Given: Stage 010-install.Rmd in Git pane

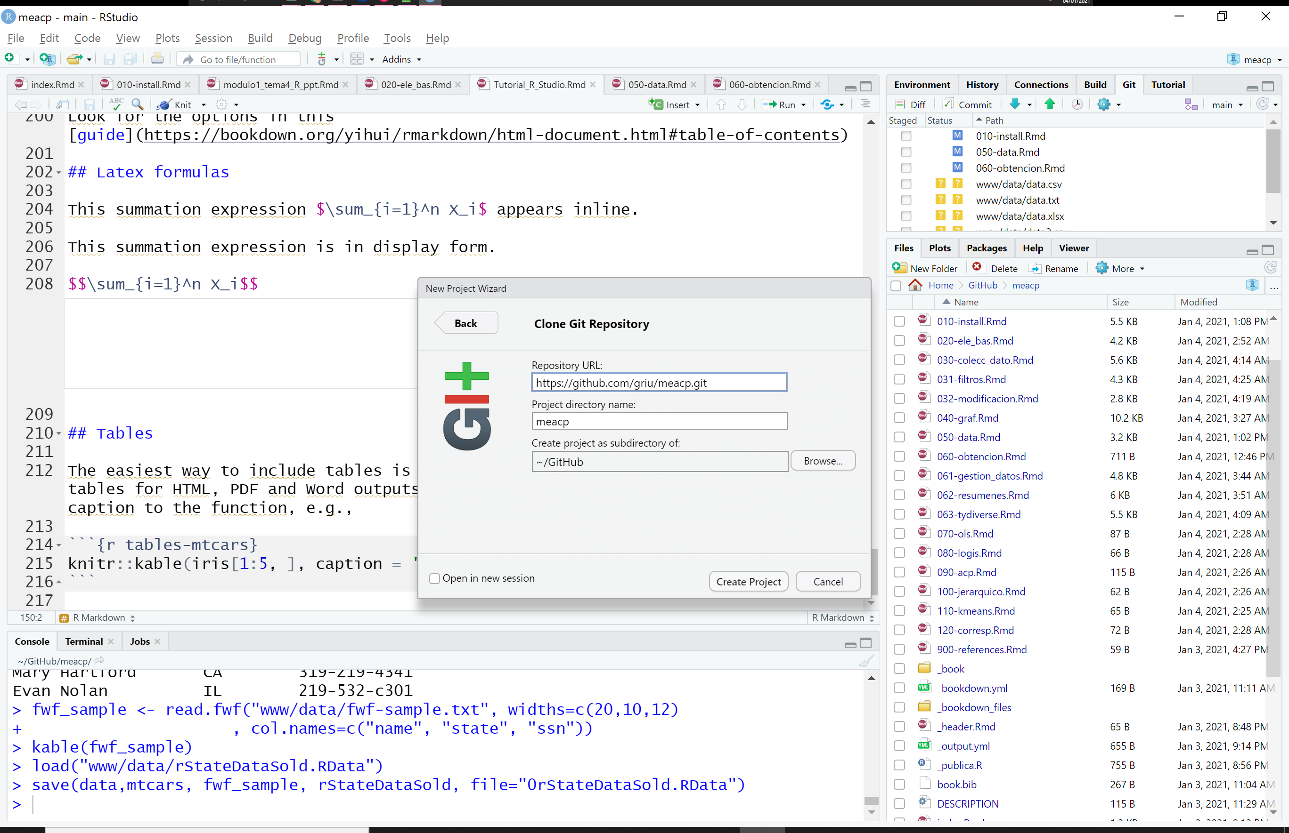Looking at the screenshot, I should tap(906, 136).
